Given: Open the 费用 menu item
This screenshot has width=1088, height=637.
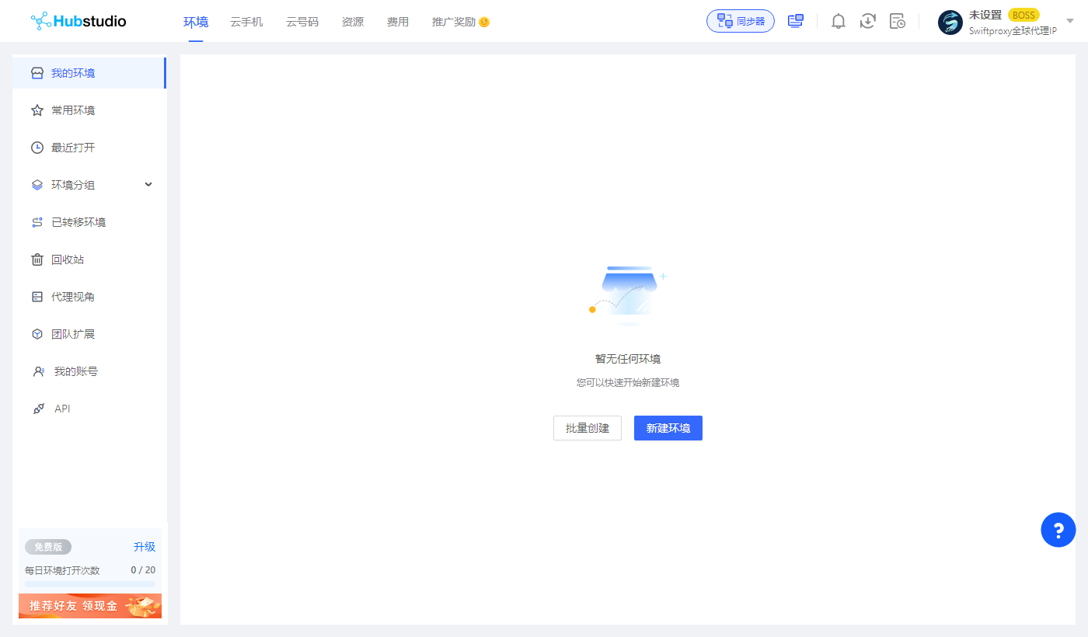Looking at the screenshot, I should pos(397,21).
